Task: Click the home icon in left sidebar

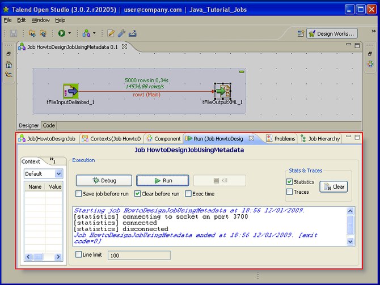Action: pyautogui.click(x=9, y=65)
